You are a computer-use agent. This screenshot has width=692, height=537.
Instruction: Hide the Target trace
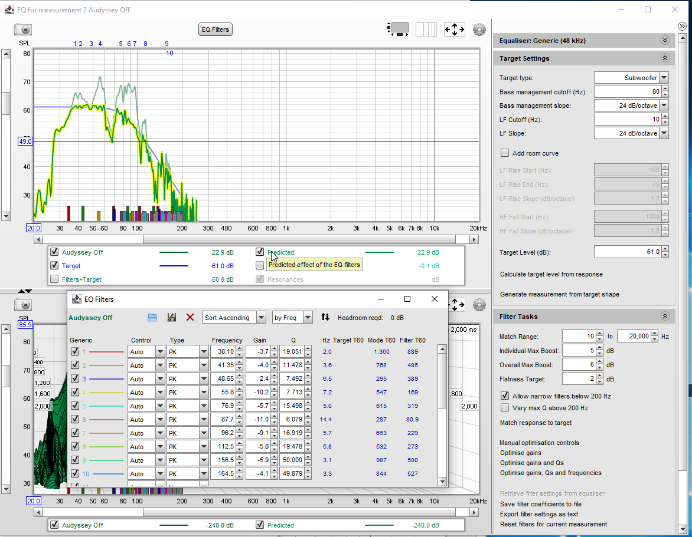54,266
